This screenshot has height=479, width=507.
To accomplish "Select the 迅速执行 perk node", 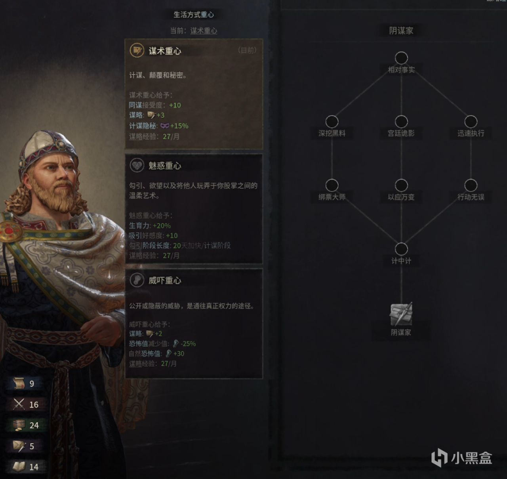I will (471, 122).
